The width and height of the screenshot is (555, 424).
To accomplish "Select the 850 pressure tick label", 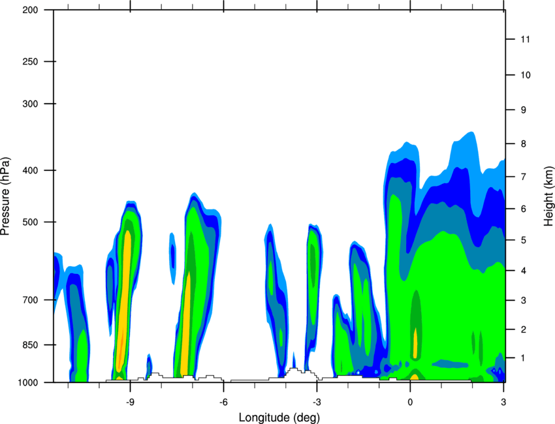I will (x=30, y=345).
